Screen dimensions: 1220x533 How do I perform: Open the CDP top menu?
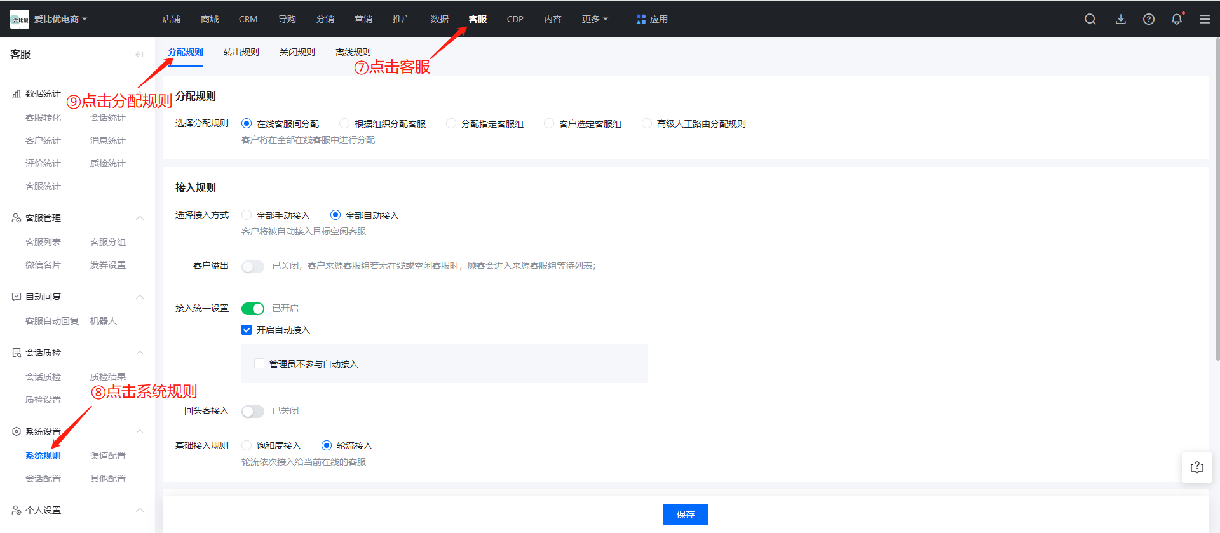click(515, 19)
